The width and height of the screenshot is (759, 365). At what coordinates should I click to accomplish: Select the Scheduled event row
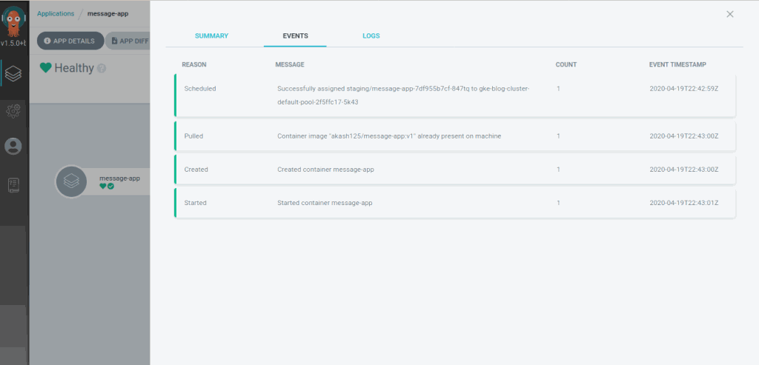[455, 96]
